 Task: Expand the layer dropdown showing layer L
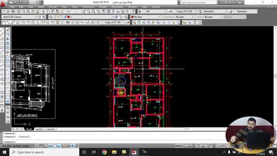[x=113, y=17]
